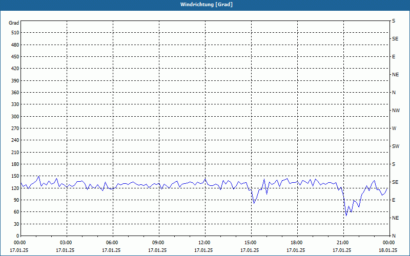Select the "Grad" unit label on the y-axis
Image resolution: width=410 pixels, height=256 pixels.
pos(14,23)
